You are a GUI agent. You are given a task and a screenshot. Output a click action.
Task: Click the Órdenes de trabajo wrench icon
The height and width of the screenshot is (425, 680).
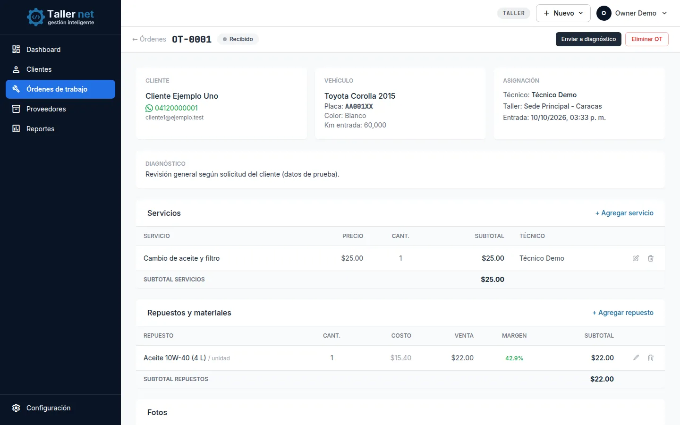(16, 89)
